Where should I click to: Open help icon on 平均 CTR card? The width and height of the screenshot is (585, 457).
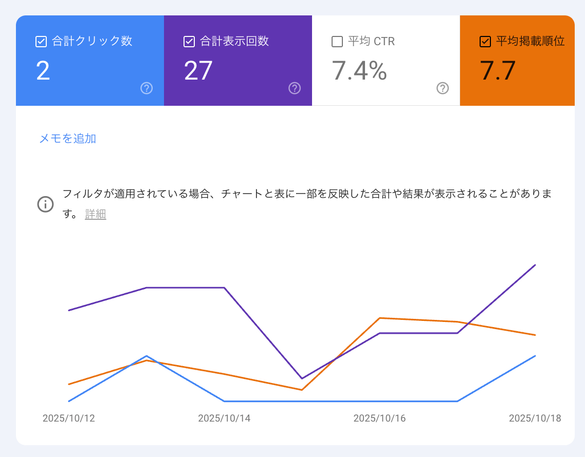point(443,88)
